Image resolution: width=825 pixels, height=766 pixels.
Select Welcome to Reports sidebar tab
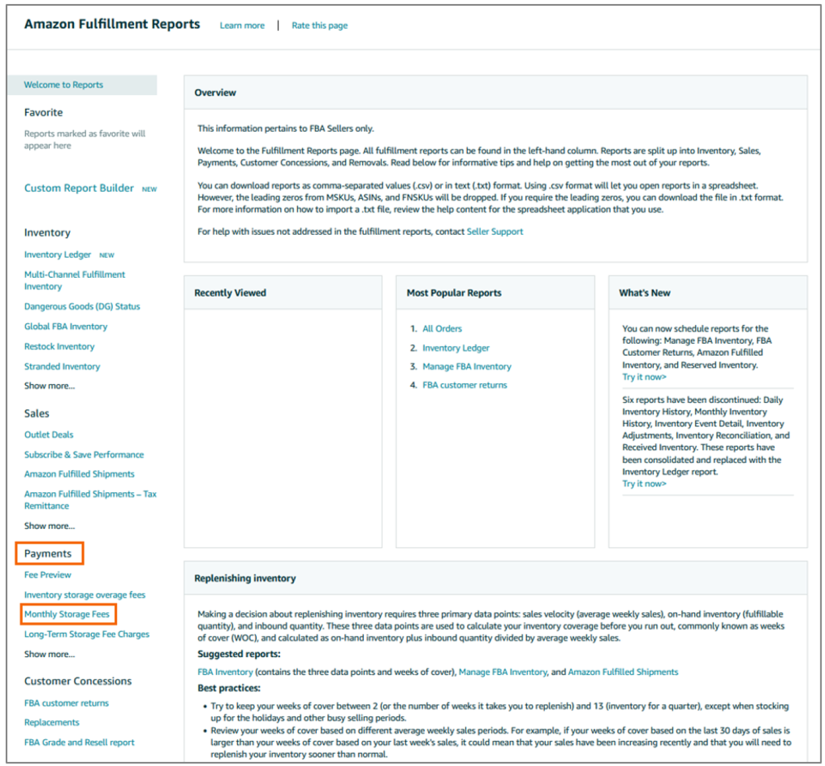64,85
